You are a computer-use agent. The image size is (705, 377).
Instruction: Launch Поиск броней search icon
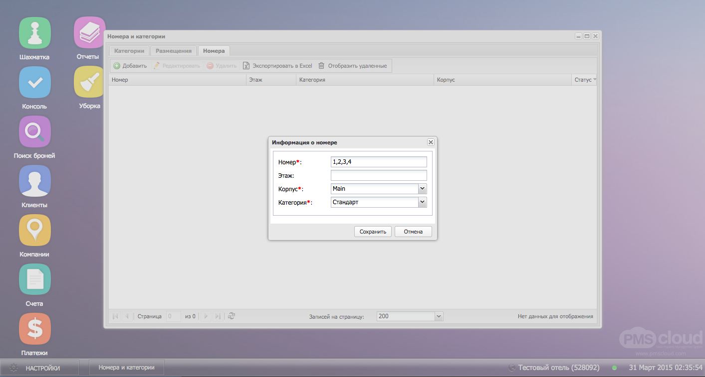[x=34, y=131]
